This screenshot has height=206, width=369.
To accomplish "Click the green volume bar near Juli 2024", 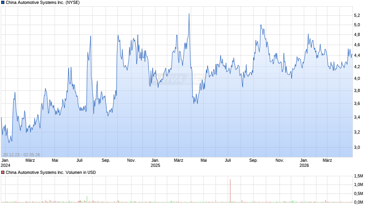I will pos(87,199).
